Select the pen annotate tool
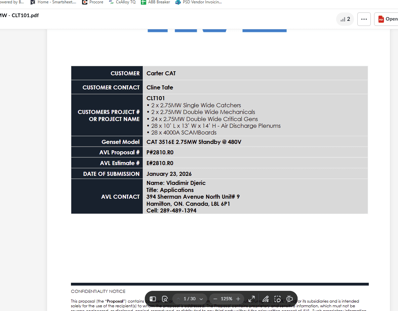 [x=266, y=299]
